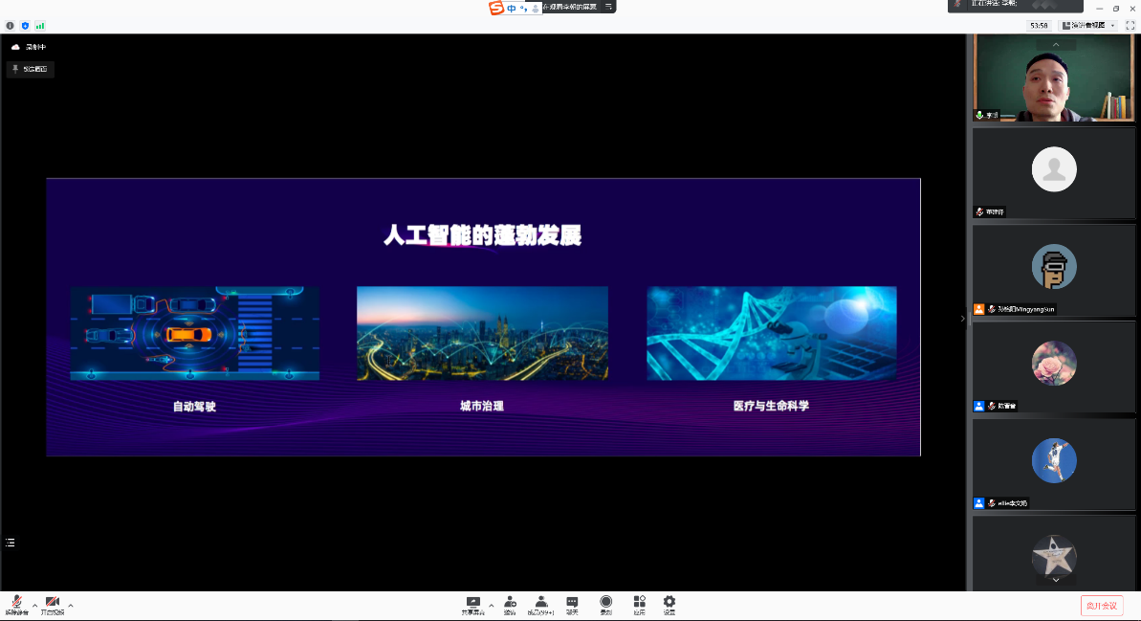Viewport: 1141px width, 621px height.
Task: Enter full screen mode icon
Action: 1130,26
